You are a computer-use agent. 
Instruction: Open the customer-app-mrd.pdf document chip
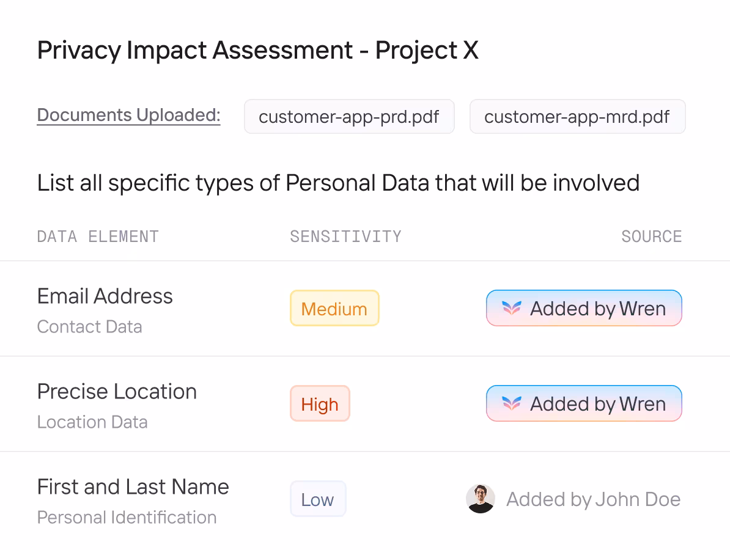pos(577,116)
